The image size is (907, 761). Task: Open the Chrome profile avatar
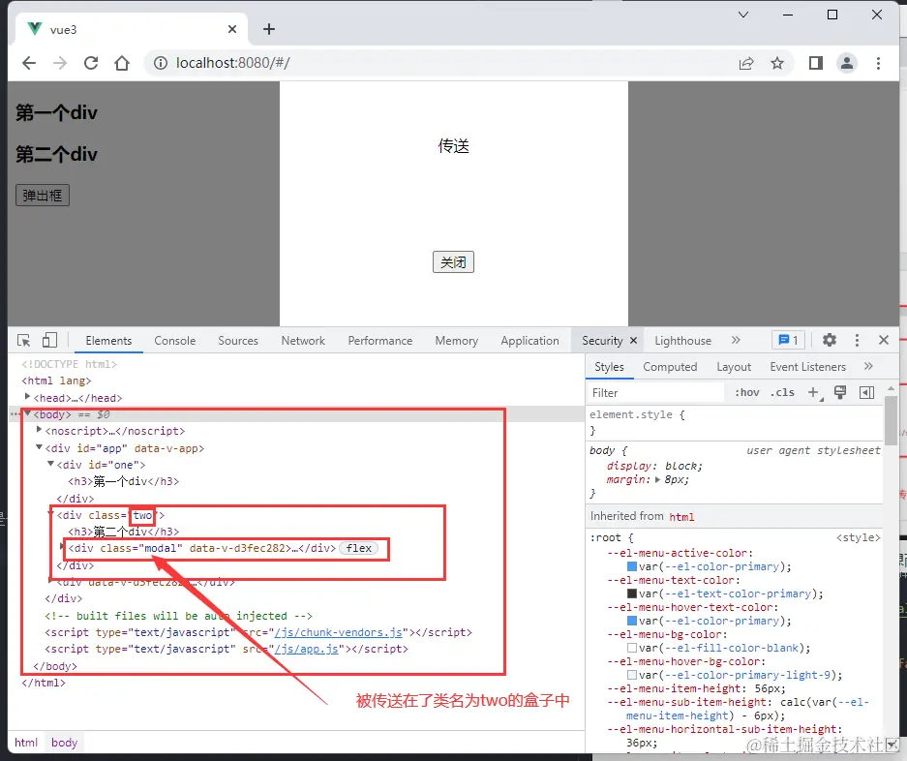pyautogui.click(x=847, y=63)
